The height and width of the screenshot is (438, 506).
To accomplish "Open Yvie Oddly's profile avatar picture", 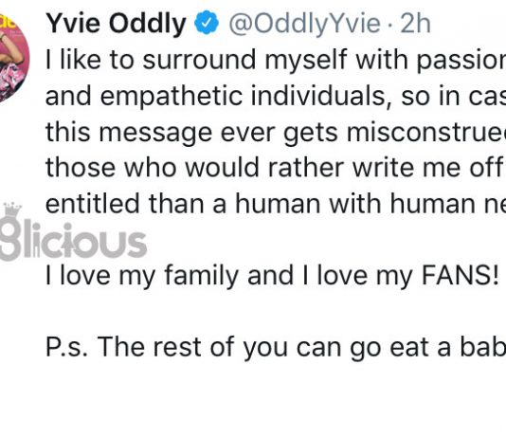I will tap(13, 58).
